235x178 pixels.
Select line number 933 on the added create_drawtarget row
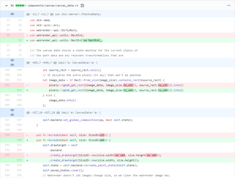coord(19,160)
